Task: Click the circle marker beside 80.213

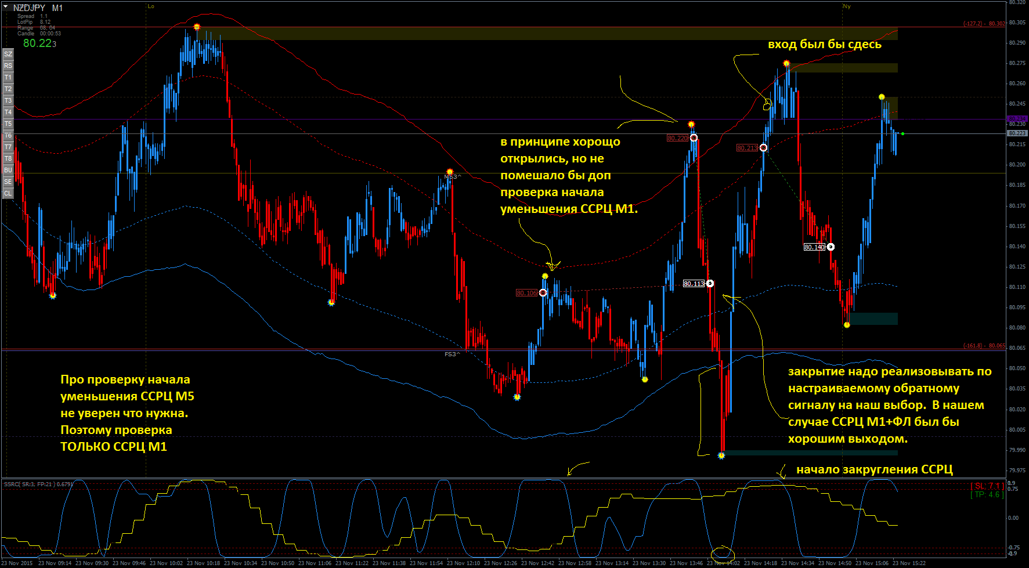Action: (x=763, y=148)
